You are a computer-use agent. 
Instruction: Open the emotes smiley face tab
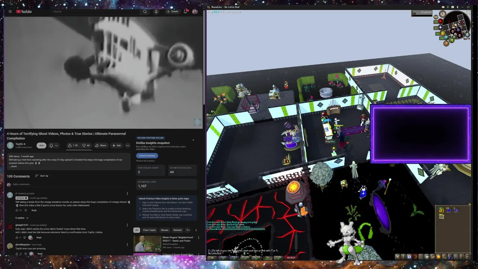click(x=439, y=257)
